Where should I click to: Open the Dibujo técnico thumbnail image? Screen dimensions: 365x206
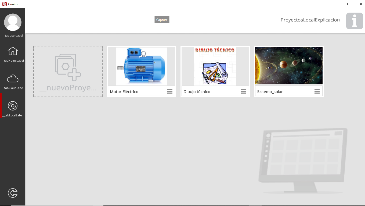[x=215, y=66]
